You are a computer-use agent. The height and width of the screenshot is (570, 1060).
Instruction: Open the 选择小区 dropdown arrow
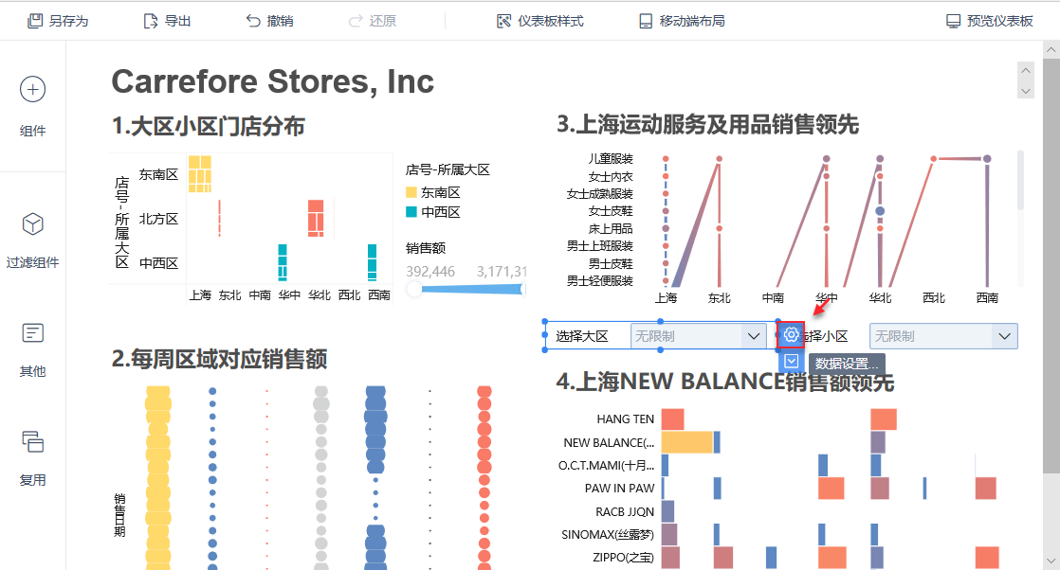1004,336
